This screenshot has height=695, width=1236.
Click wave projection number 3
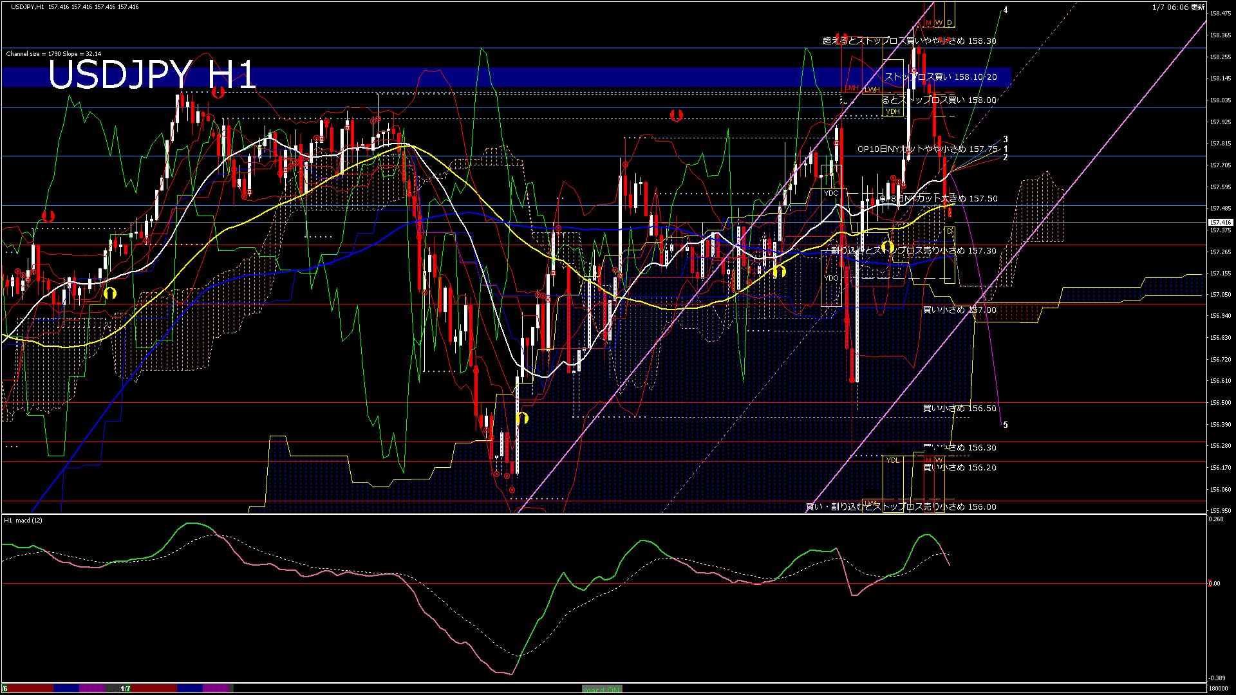[x=1006, y=139]
